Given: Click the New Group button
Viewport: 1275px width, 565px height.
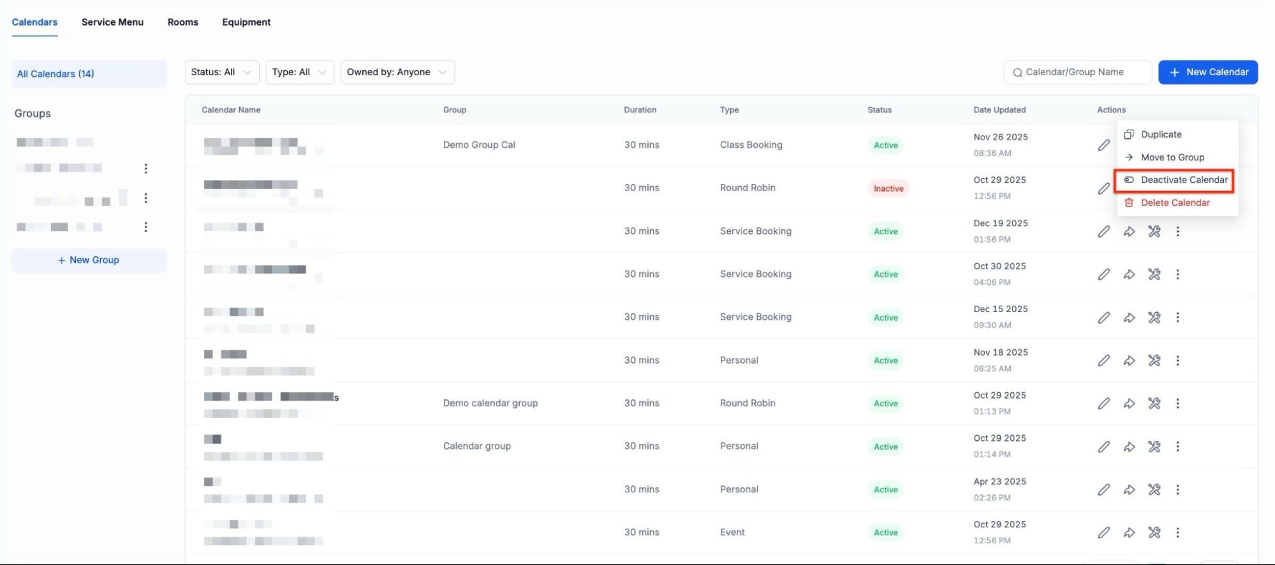Looking at the screenshot, I should pyautogui.click(x=89, y=260).
